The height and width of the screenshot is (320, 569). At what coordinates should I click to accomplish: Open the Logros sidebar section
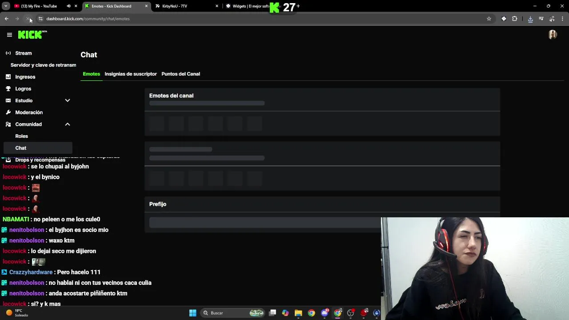click(x=23, y=88)
